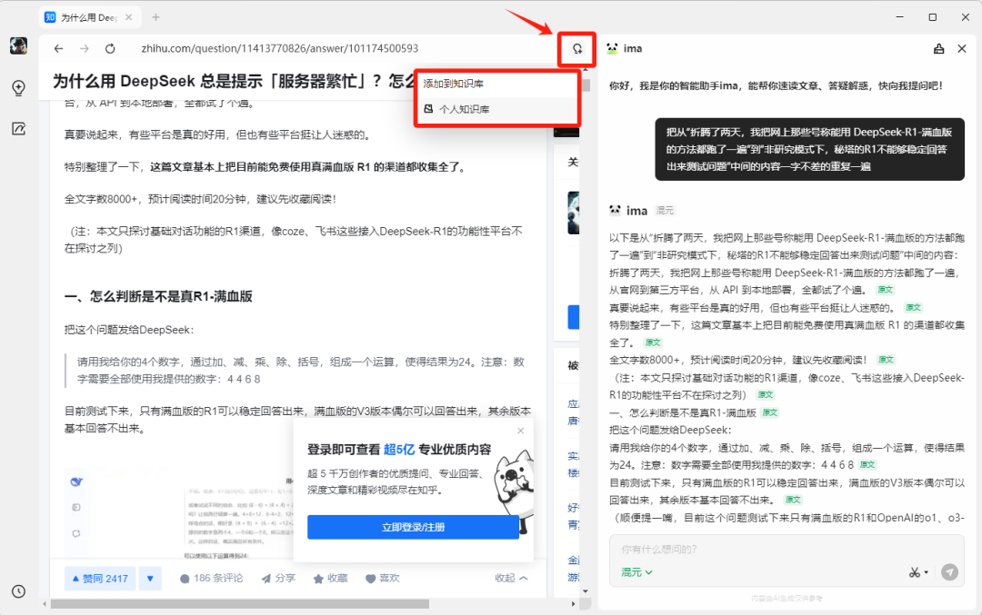
Task: Click the horizontal scrollbar thumb of the page
Action: coord(240,604)
